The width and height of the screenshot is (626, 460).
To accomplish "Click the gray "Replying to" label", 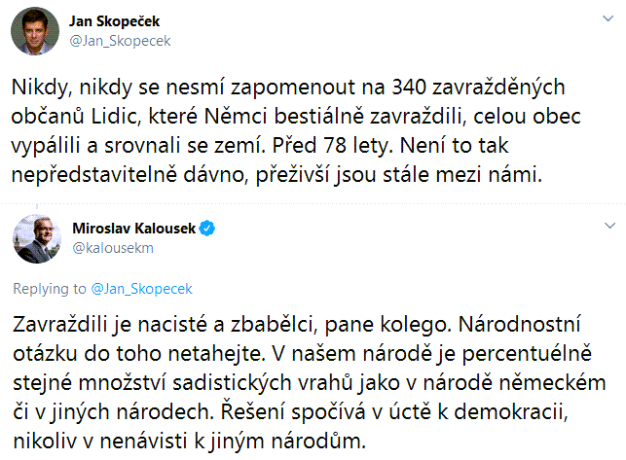I will (50, 289).
